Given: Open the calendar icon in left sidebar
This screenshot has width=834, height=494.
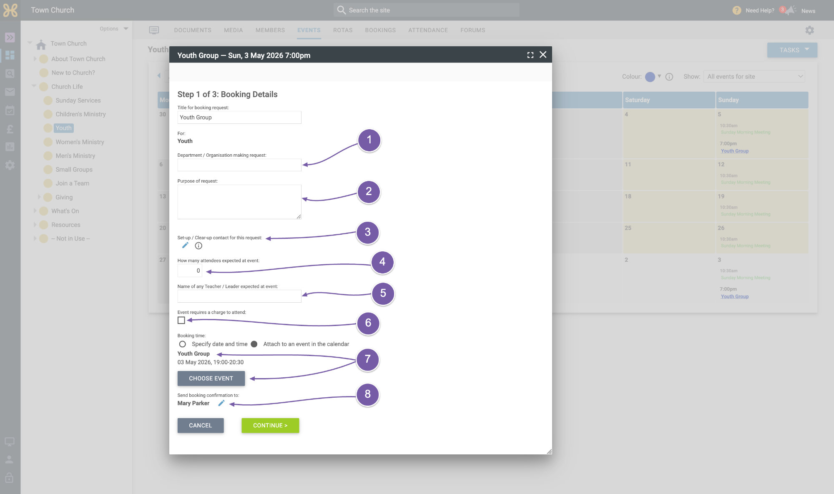Looking at the screenshot, I should pos(10,110).
